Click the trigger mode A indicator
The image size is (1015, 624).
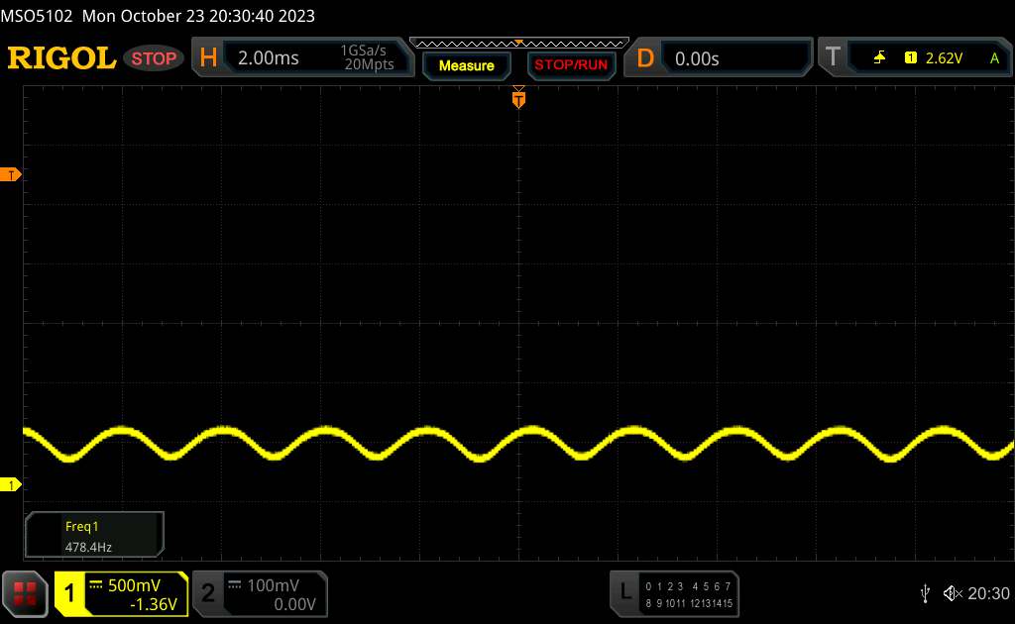pos(994,58)
